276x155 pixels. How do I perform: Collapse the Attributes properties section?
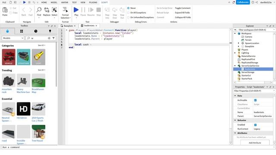pyautogui.click(x=235, y=133)
